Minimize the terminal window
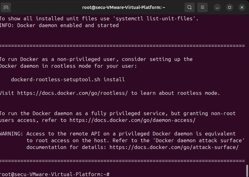Viewport: 249px width, 177px height. click(217, 7)
